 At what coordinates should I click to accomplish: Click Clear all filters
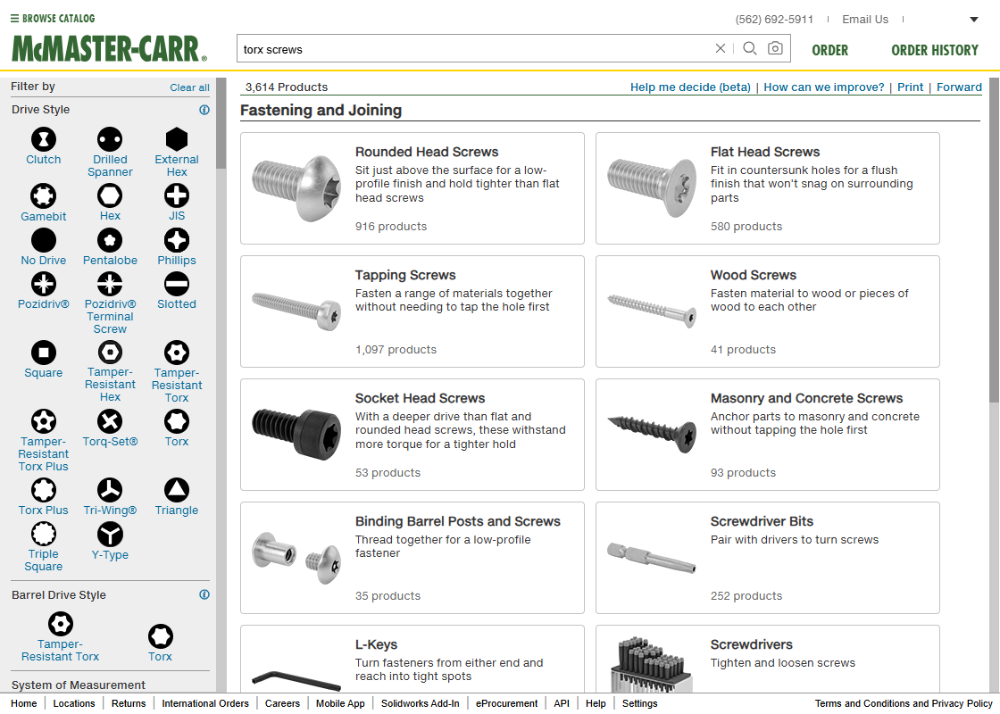[x=189, y=88]
